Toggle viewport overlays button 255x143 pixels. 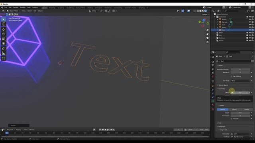(x=188, y=11)
